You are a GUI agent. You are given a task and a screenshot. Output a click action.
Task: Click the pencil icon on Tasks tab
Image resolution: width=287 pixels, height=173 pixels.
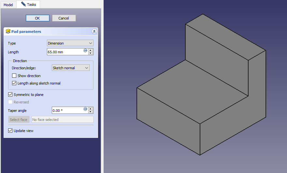23,4
